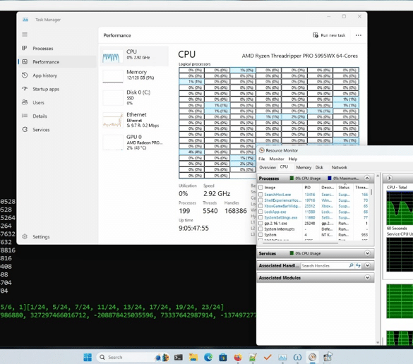Screen dimensions: 413x364
Task: Tick the XboxGameBarWidget checkbox
Action: pyautogui.click(x=261, y=206)
